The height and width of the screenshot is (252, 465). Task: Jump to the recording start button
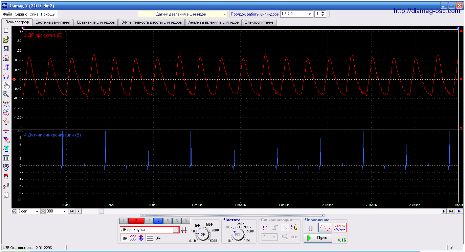tap(72, 211)
